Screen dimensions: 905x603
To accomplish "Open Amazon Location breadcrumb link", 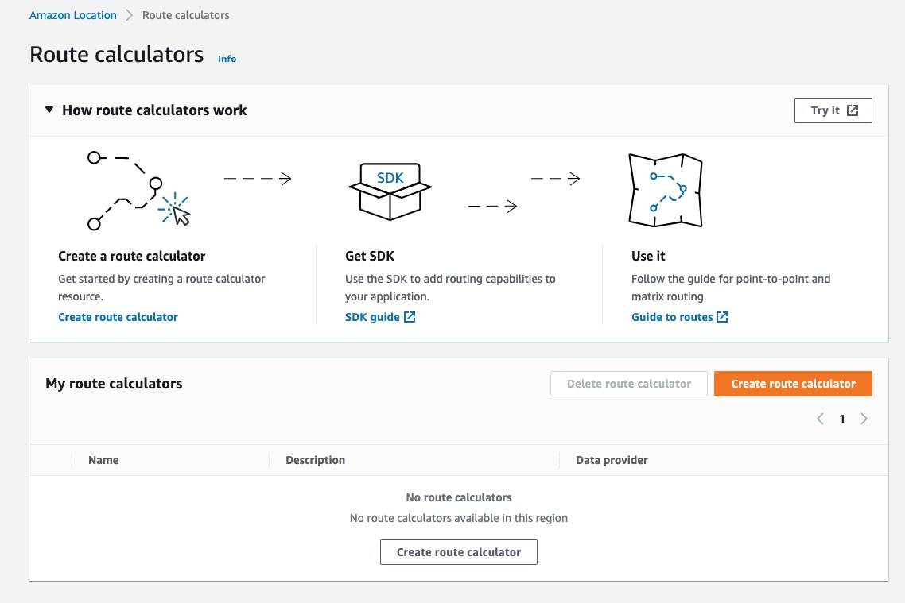I will 73,15.
